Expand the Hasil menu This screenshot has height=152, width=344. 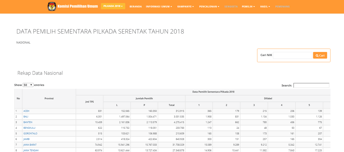coord(265,7)
